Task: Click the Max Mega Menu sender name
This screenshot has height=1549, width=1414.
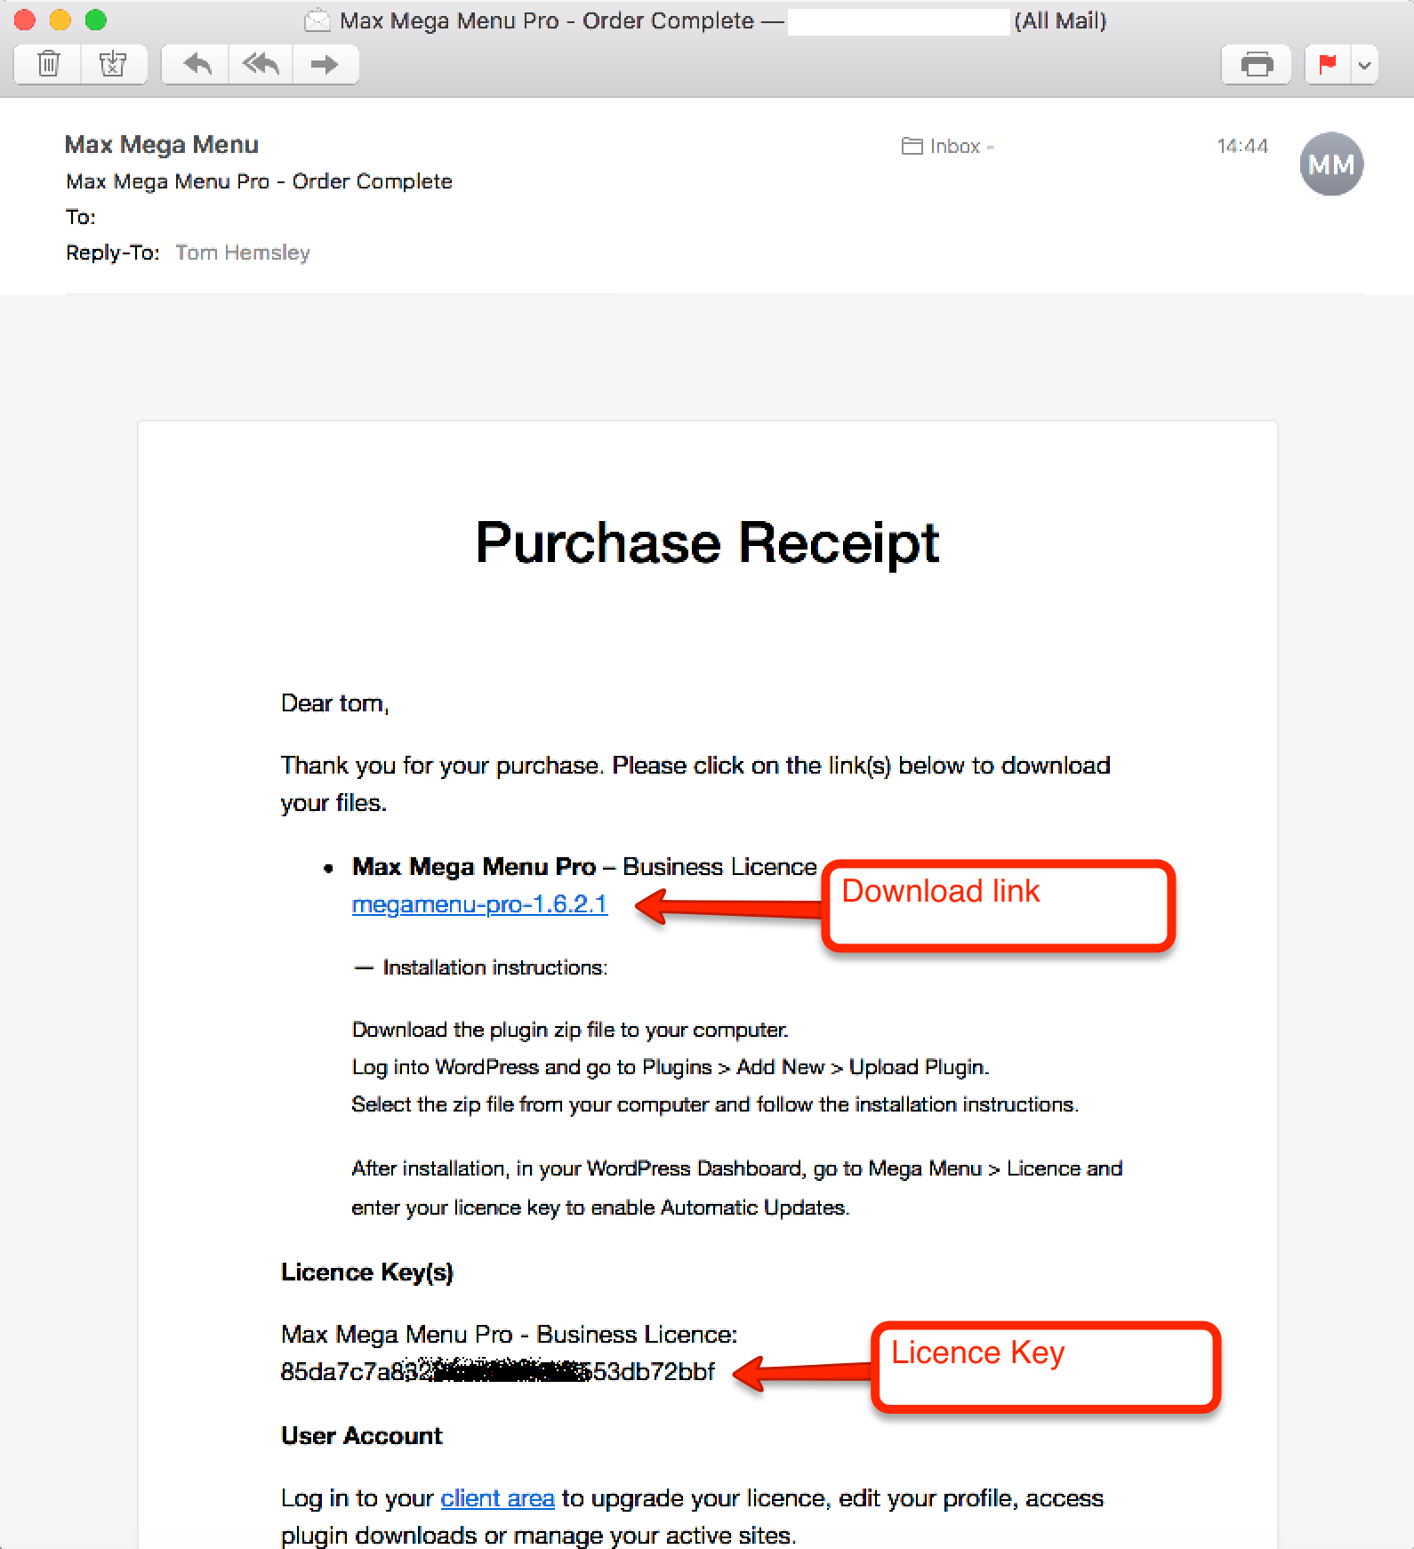Action: [x=162, y=144]
